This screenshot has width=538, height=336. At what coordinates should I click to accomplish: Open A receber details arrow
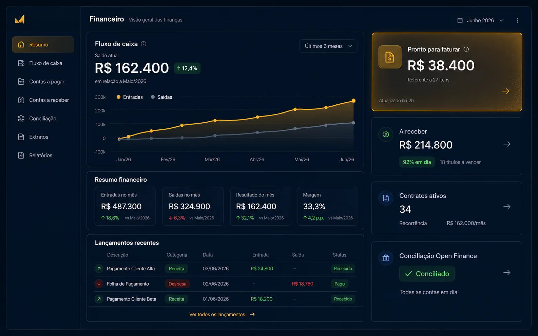pos(507,144)
